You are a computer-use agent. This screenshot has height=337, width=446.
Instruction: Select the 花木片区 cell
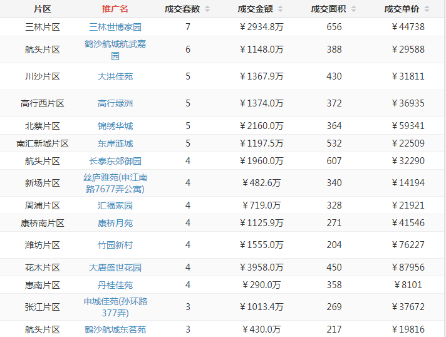click(43, 267)
